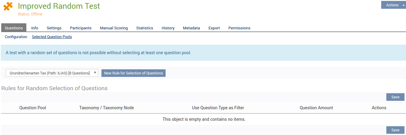Go to the Settings tab
The image size is (406, 135).
point(54,28)
